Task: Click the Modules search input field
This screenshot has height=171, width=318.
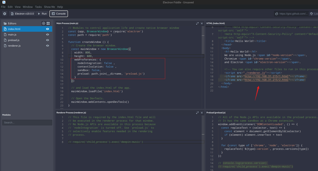Action: (x=27, y=123)
